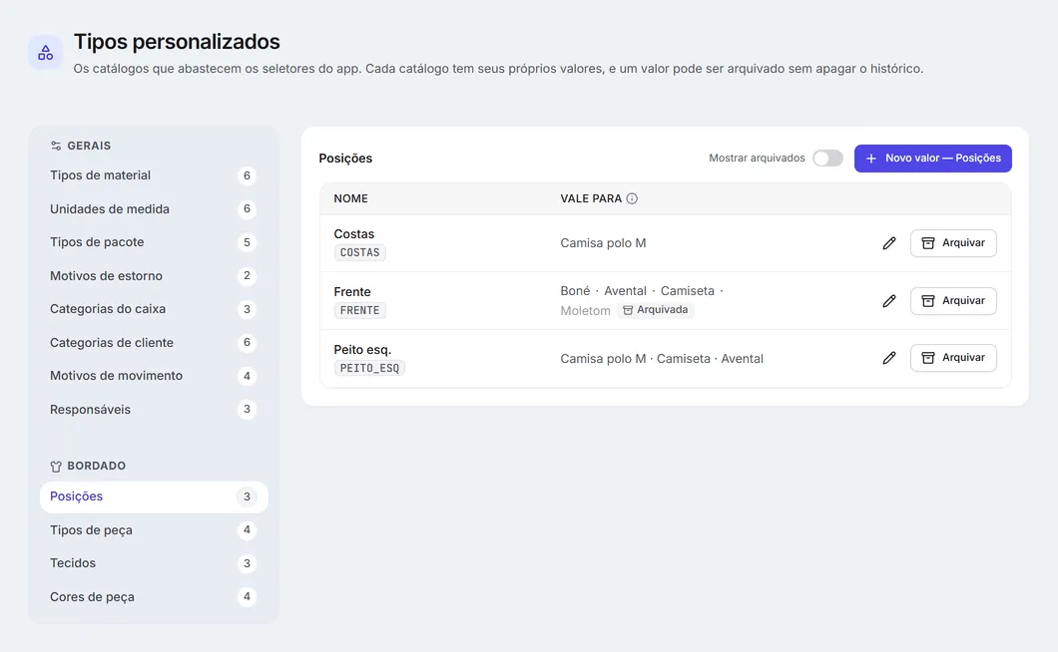Screen dimensions: 1058x652
Task: Edit the Frente row with pencil icon
Action: [889, 301]
